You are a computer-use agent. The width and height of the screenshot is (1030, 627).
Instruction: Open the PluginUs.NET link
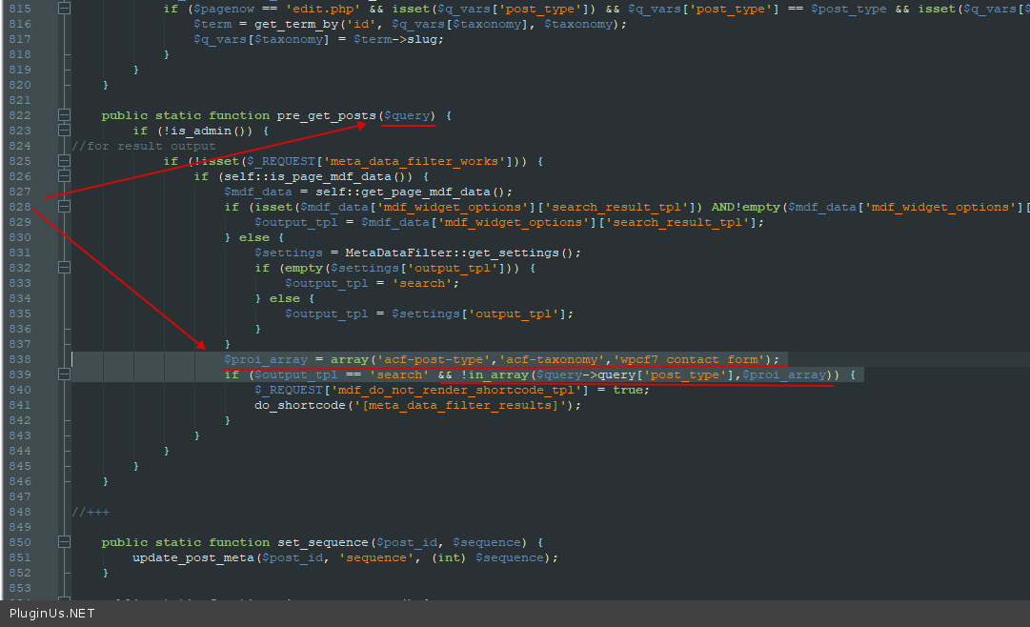52,614
